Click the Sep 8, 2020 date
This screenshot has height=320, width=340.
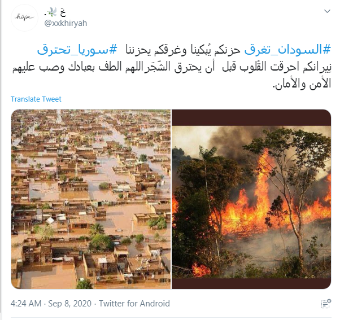[69, 304]
